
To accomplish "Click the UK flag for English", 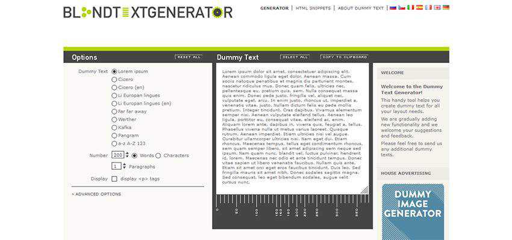I will 437,8.
